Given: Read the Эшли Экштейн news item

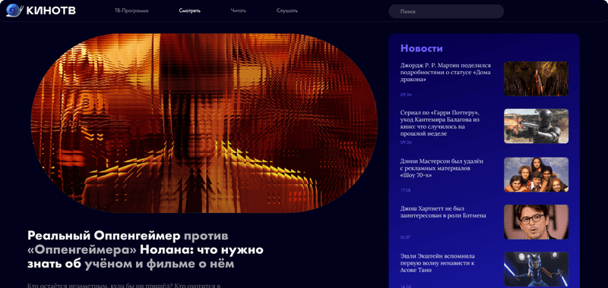Looking at the screenshot, I should (438, 263).
